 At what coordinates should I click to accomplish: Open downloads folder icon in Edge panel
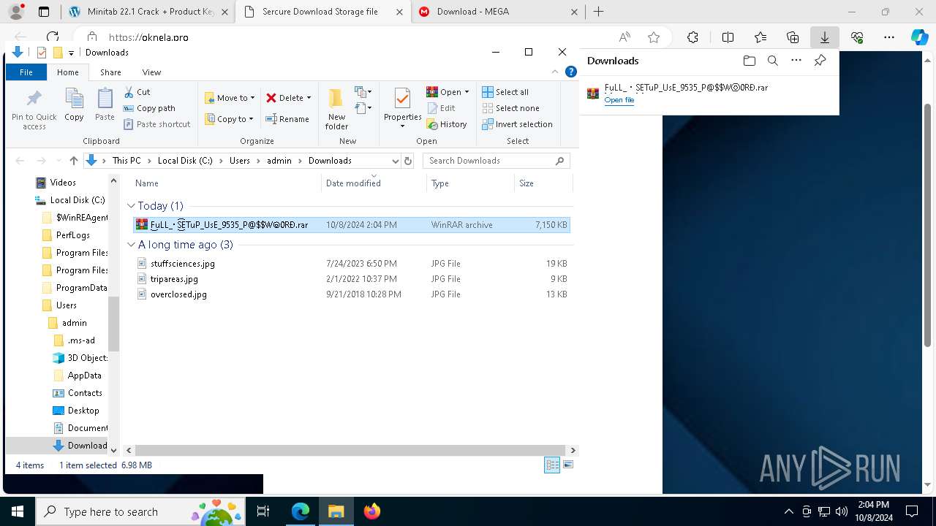click(749, 61)
